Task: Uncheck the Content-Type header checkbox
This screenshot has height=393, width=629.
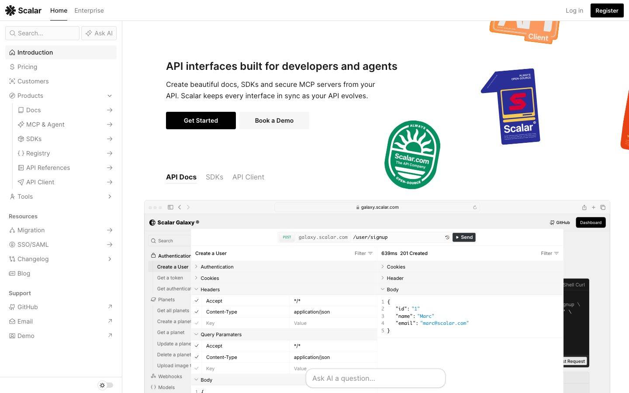Action: tap(197, 312)
